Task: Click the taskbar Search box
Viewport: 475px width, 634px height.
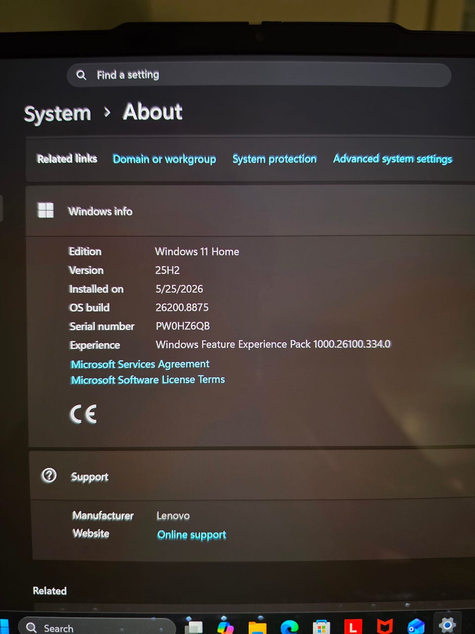Action: (x=97, y=627)
